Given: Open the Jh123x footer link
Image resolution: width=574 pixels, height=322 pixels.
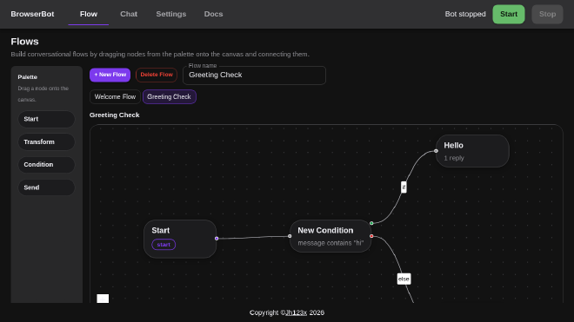Looking at the screenshot, I should click(x=297, y=312).
